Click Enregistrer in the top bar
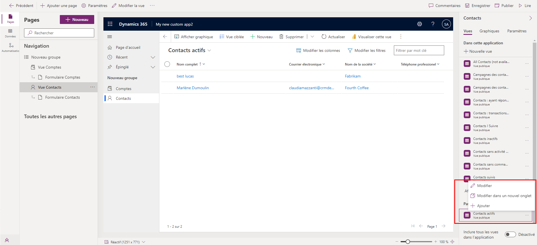537x245 pixels. point(477,6)
